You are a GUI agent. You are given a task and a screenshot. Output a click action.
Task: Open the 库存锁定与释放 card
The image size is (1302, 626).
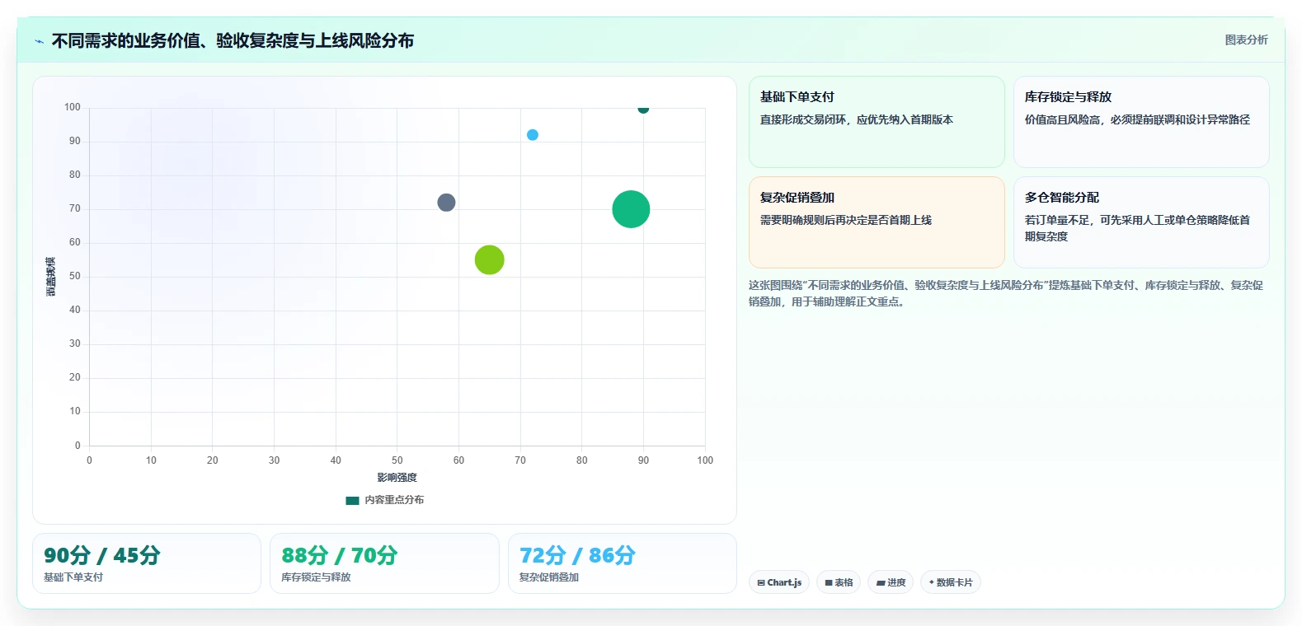click(1141, 122)
